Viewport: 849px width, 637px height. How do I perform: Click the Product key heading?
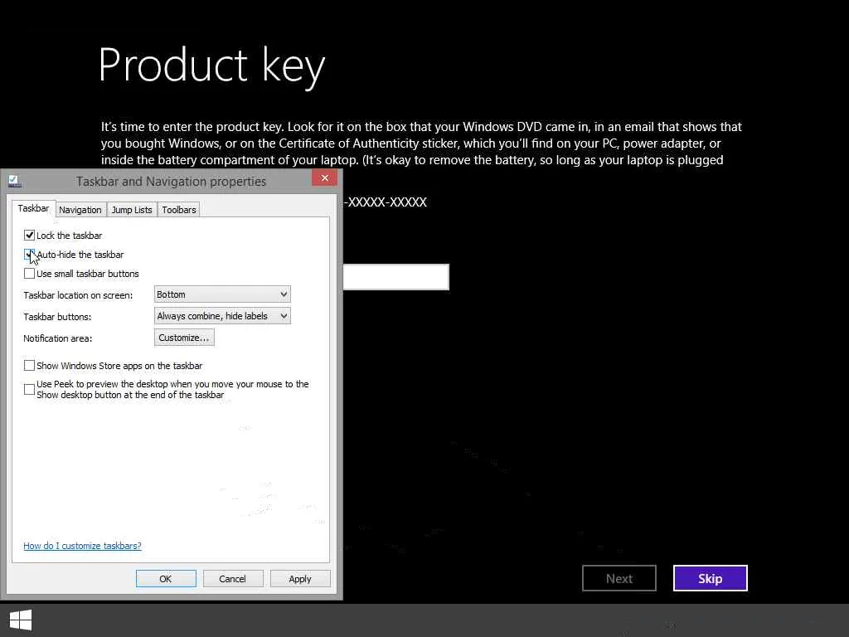(x=211, y=66)
